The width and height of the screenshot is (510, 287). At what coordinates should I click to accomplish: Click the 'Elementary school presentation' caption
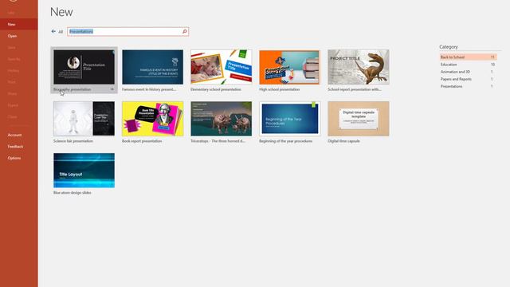point(216,89)
